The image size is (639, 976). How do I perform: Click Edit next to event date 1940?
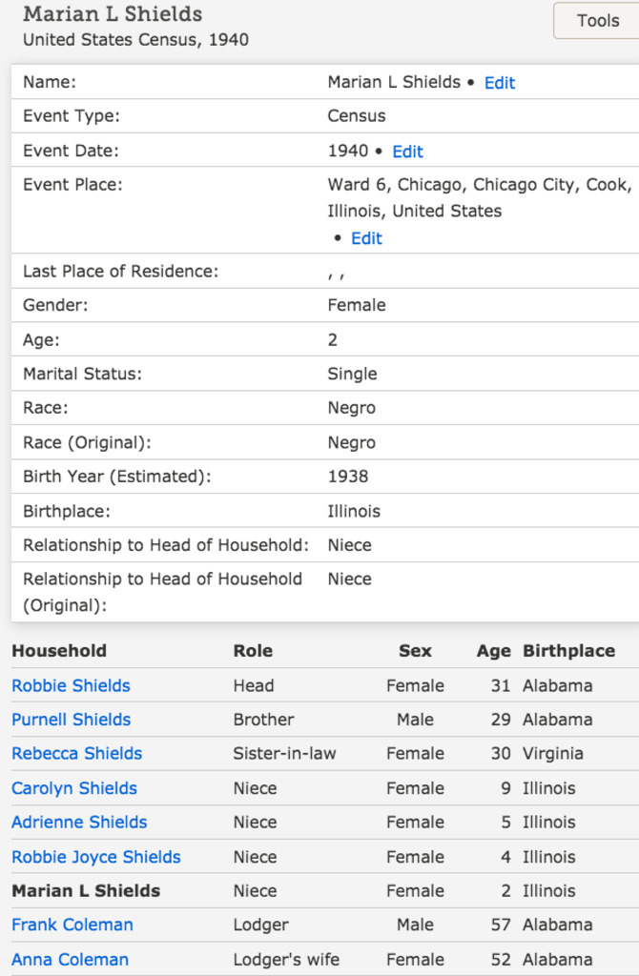pyautogui.click(x=407, y=152)
